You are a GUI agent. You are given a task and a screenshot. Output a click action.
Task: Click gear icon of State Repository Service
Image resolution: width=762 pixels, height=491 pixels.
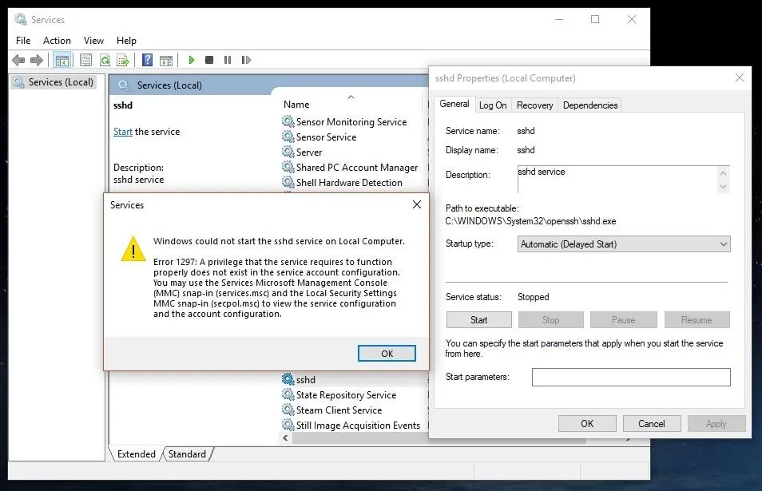click(x=288, y=394)
